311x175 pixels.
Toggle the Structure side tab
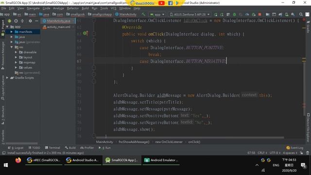point(3,115)
